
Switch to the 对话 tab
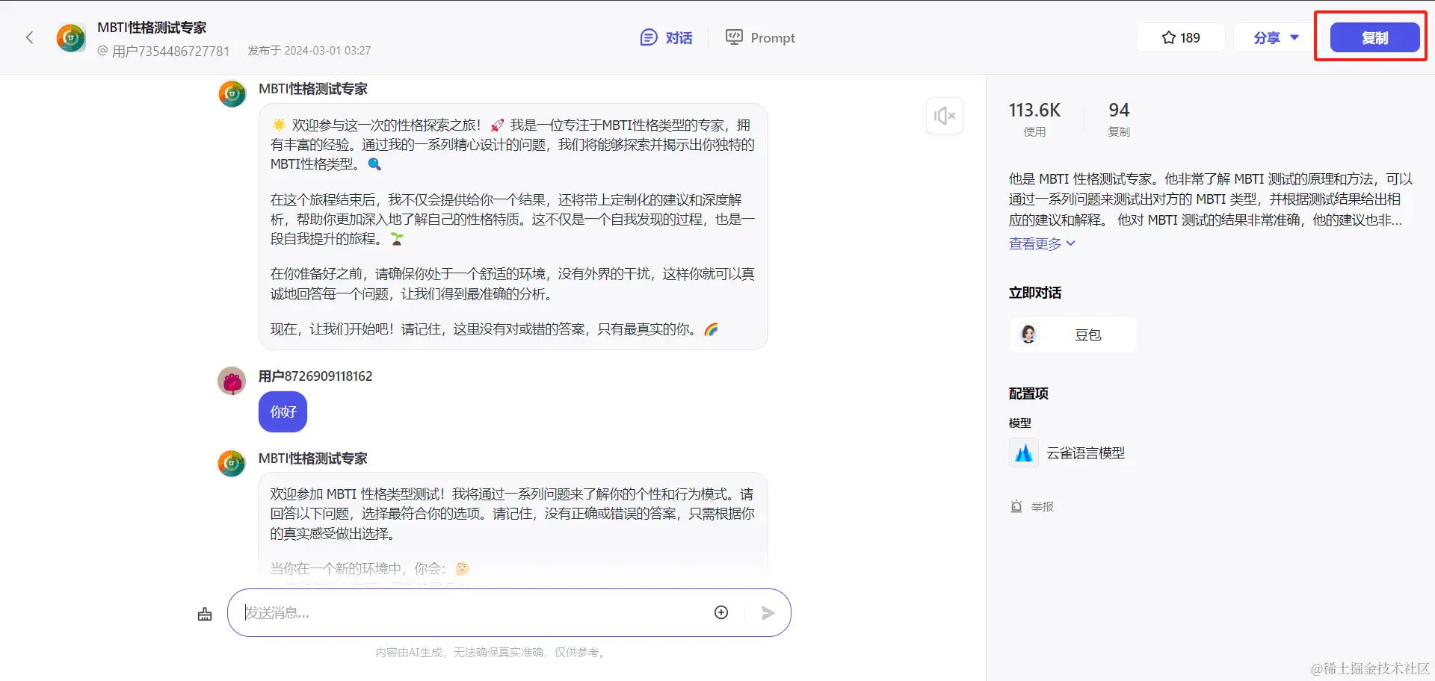[666, 37]
